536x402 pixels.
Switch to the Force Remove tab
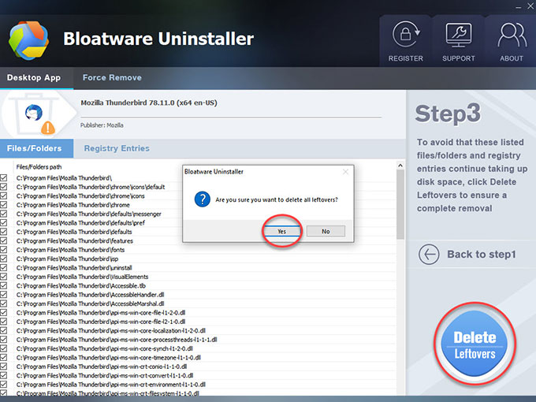112,77
